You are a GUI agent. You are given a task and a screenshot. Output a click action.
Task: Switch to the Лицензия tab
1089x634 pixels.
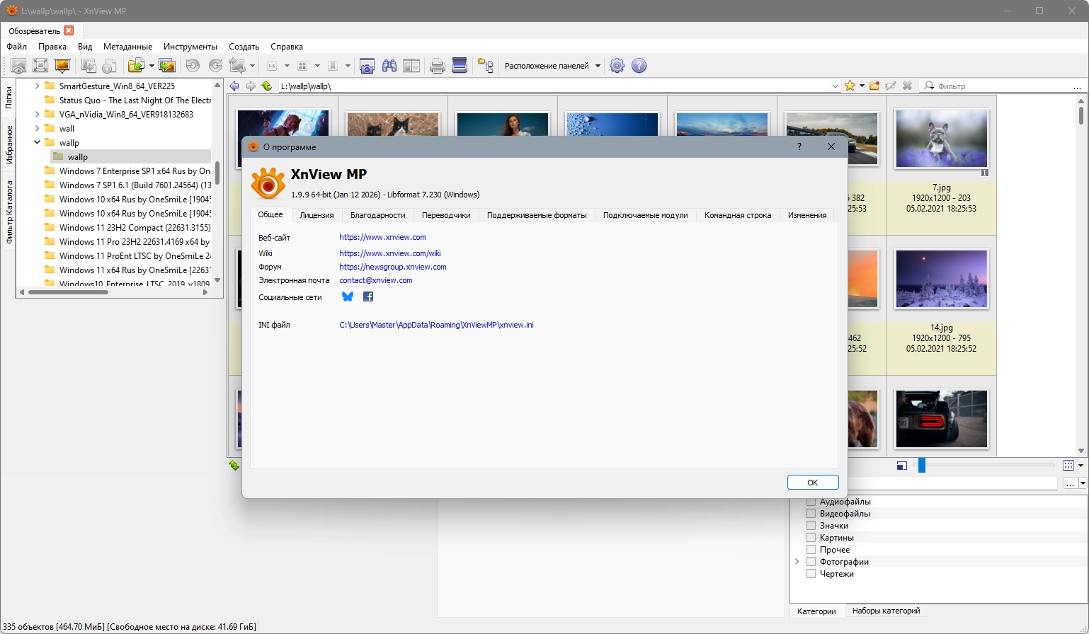click(317, 215)
